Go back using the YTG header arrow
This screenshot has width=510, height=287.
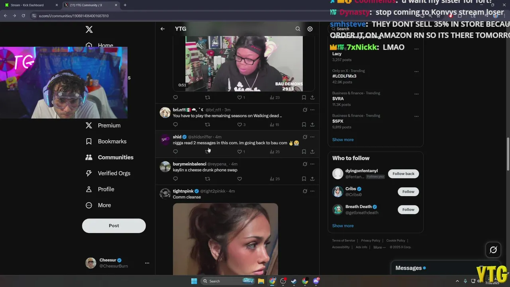click(163, 29)
